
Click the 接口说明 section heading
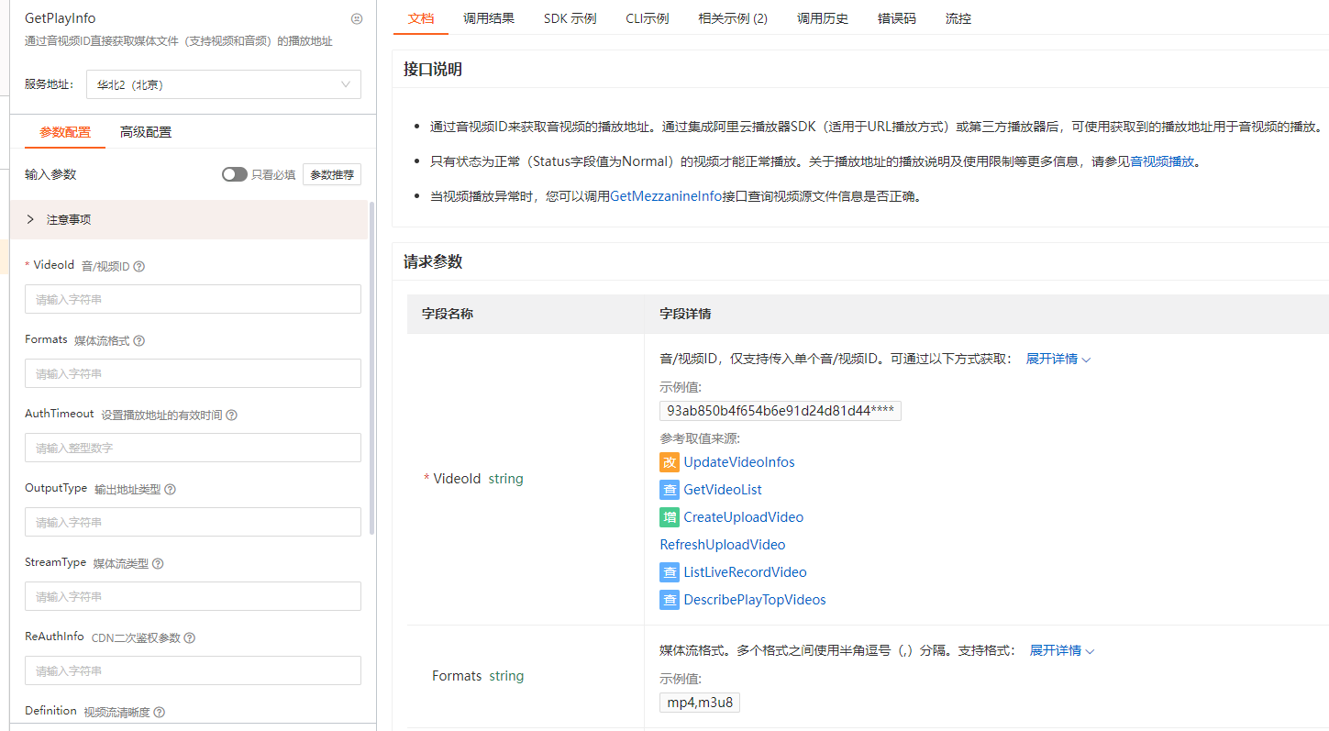pos(433,70)
